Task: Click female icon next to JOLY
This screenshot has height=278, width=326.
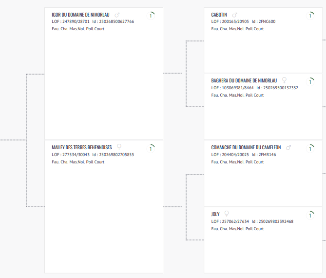Action: click(227, 214)
